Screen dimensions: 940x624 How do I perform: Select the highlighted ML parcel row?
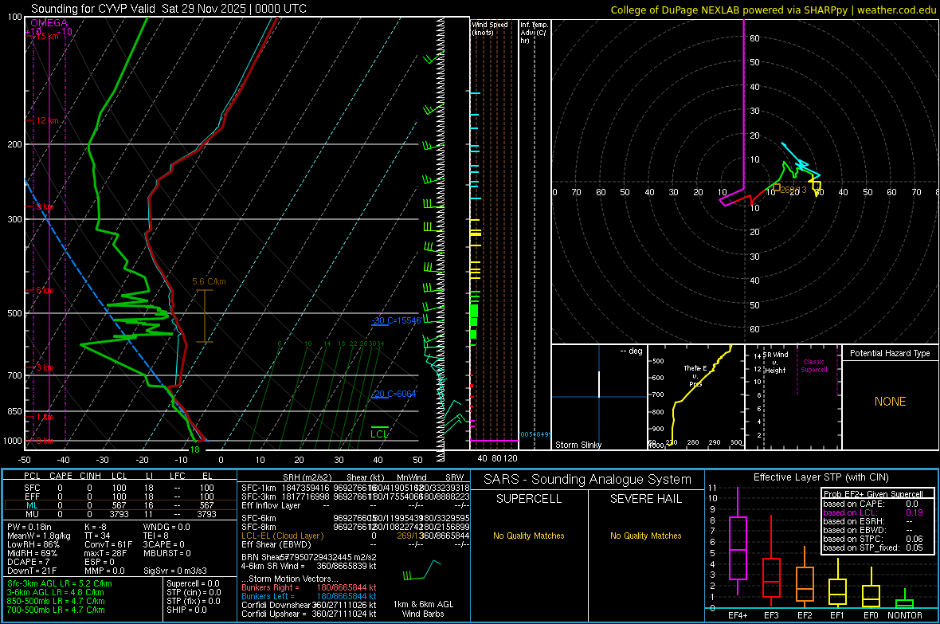pyautogui.click(x=119, y=505)
